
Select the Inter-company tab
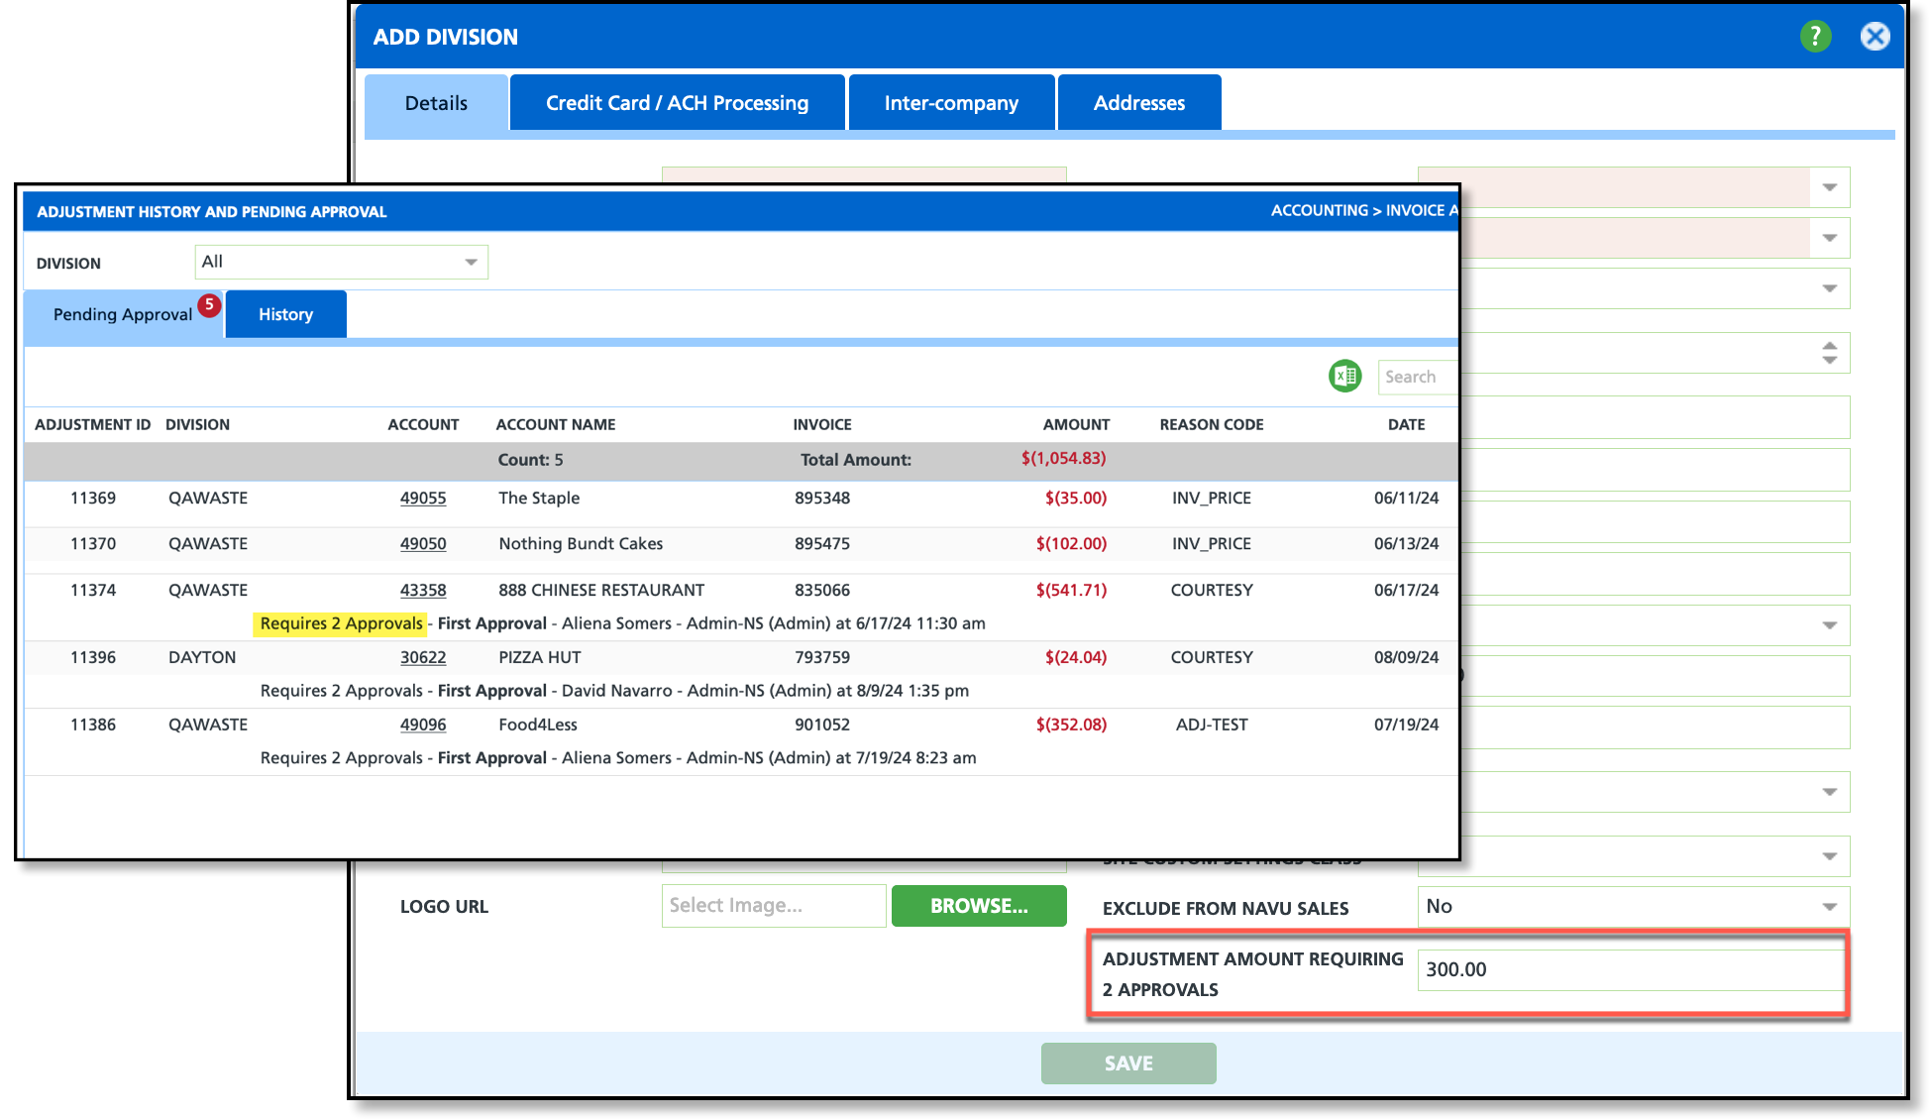[x=951, y=103]
